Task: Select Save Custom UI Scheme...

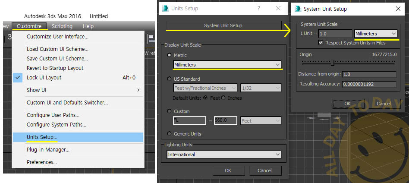Action: point(78,58)
